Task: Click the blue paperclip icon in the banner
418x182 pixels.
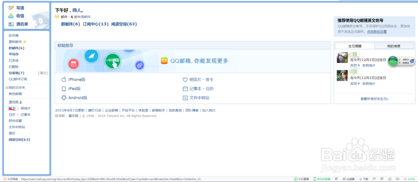Action: [x=140, y=65]
